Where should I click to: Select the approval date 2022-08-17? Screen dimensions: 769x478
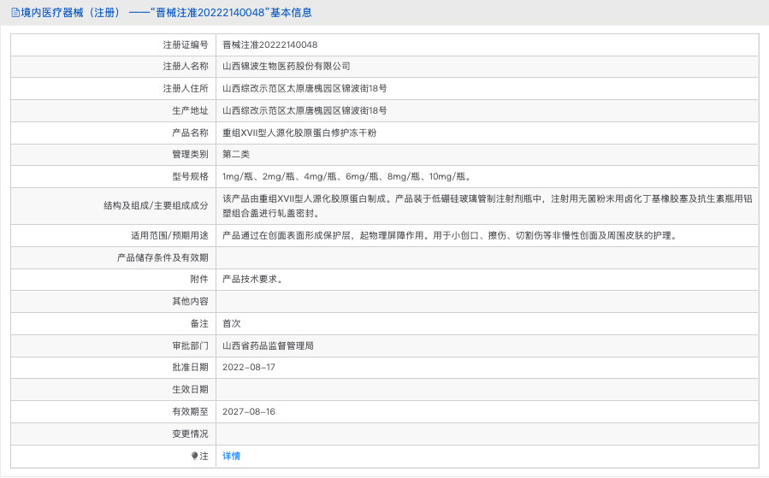[x=249, y=367]
